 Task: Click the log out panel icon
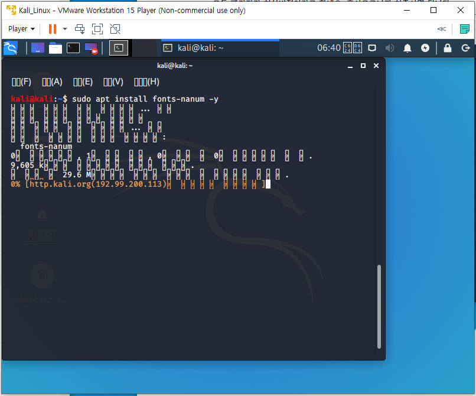[465, 48]
